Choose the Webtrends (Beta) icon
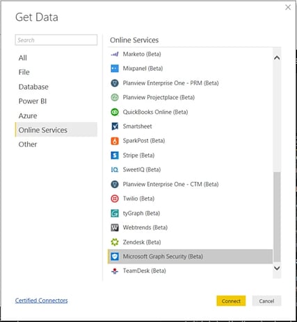 pos(115,228)
